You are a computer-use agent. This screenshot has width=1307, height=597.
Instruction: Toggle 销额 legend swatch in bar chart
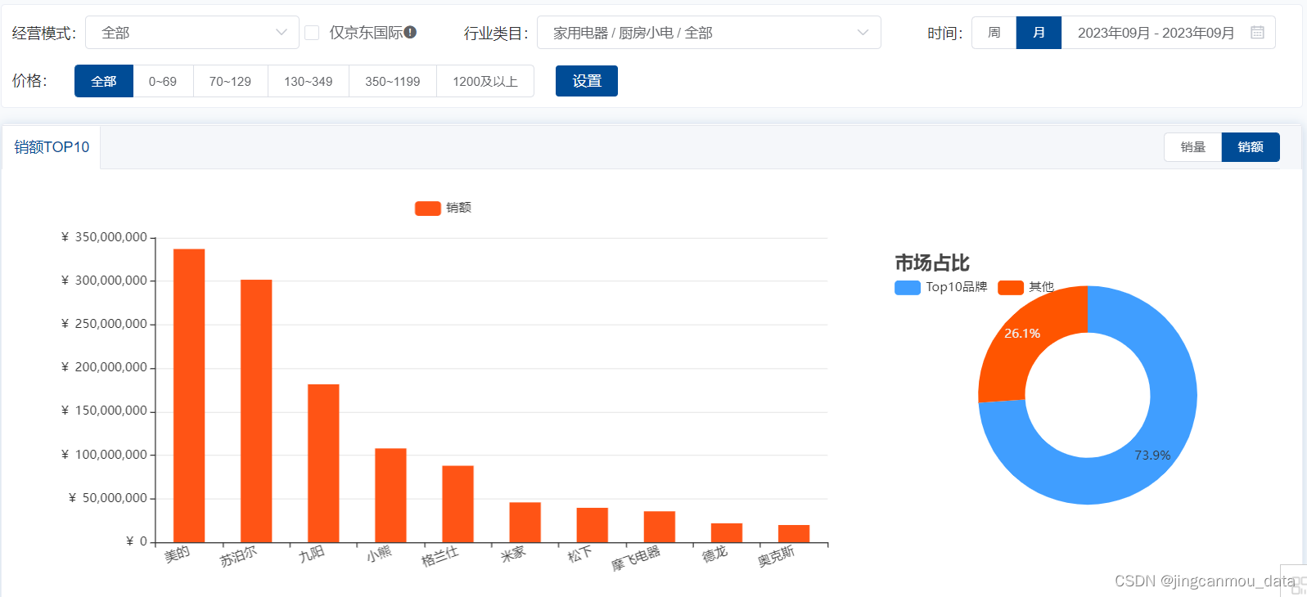[428, 208]
